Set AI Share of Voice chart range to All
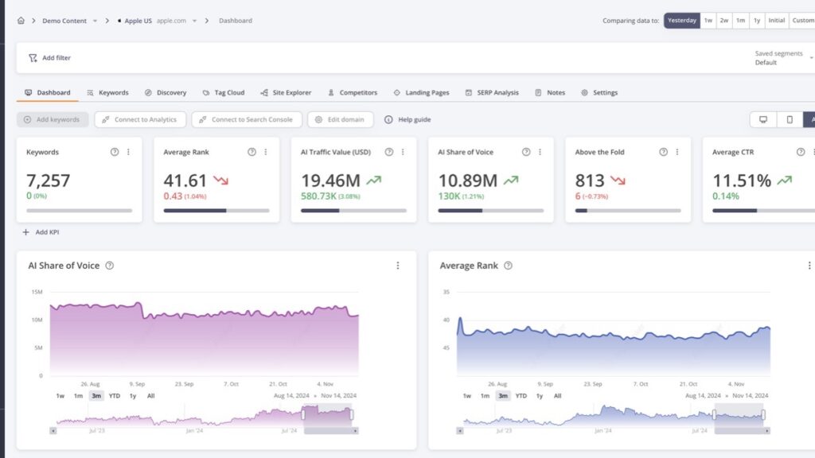This screenshot has width=815, height=458. pos(150,396)
